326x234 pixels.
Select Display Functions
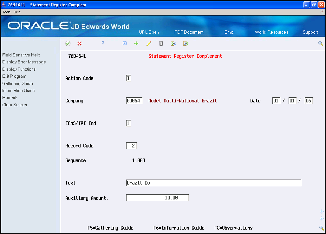pos(19,69)
